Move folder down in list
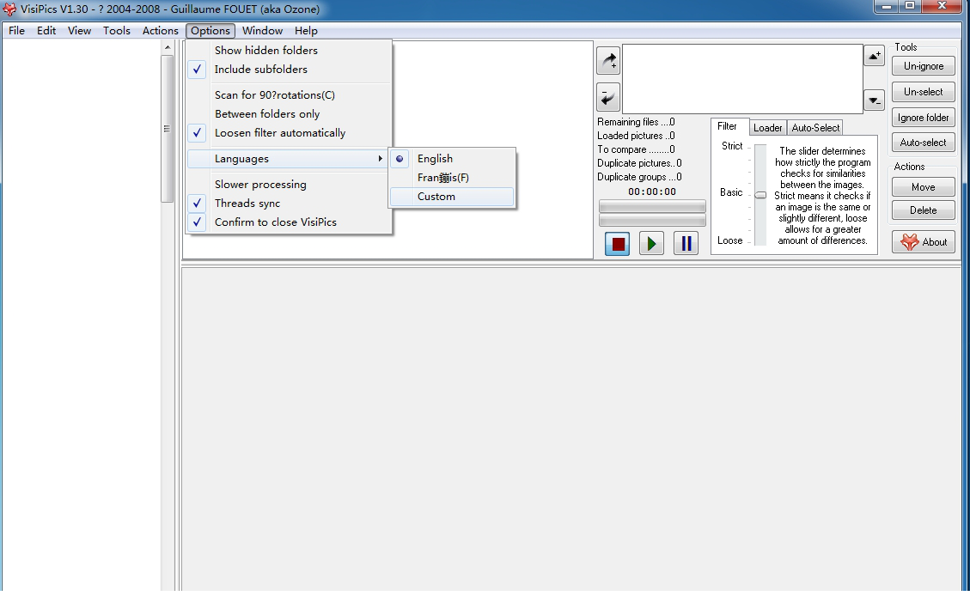This screenshot has height=614, width=970. tap(874, 100)
